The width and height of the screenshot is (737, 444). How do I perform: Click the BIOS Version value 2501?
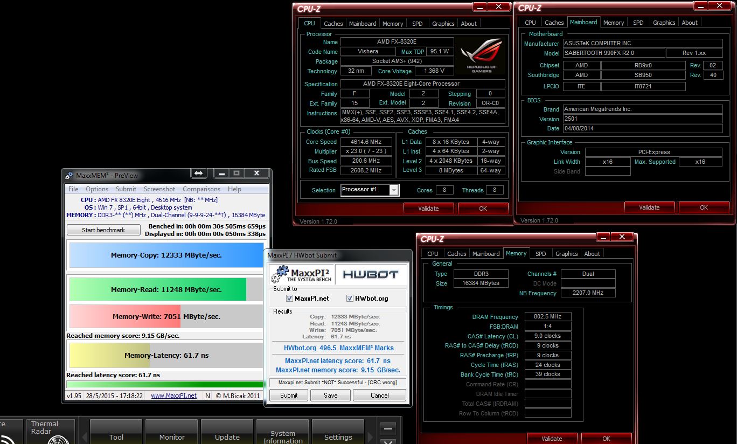pos(642,119)
